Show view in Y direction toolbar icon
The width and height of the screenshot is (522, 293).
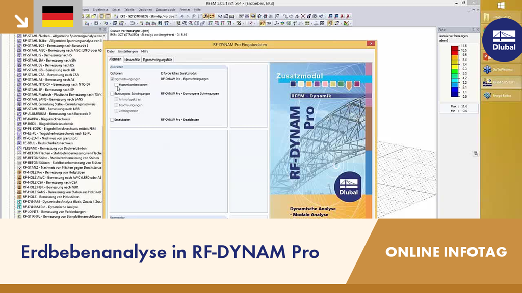coord(217,23)
